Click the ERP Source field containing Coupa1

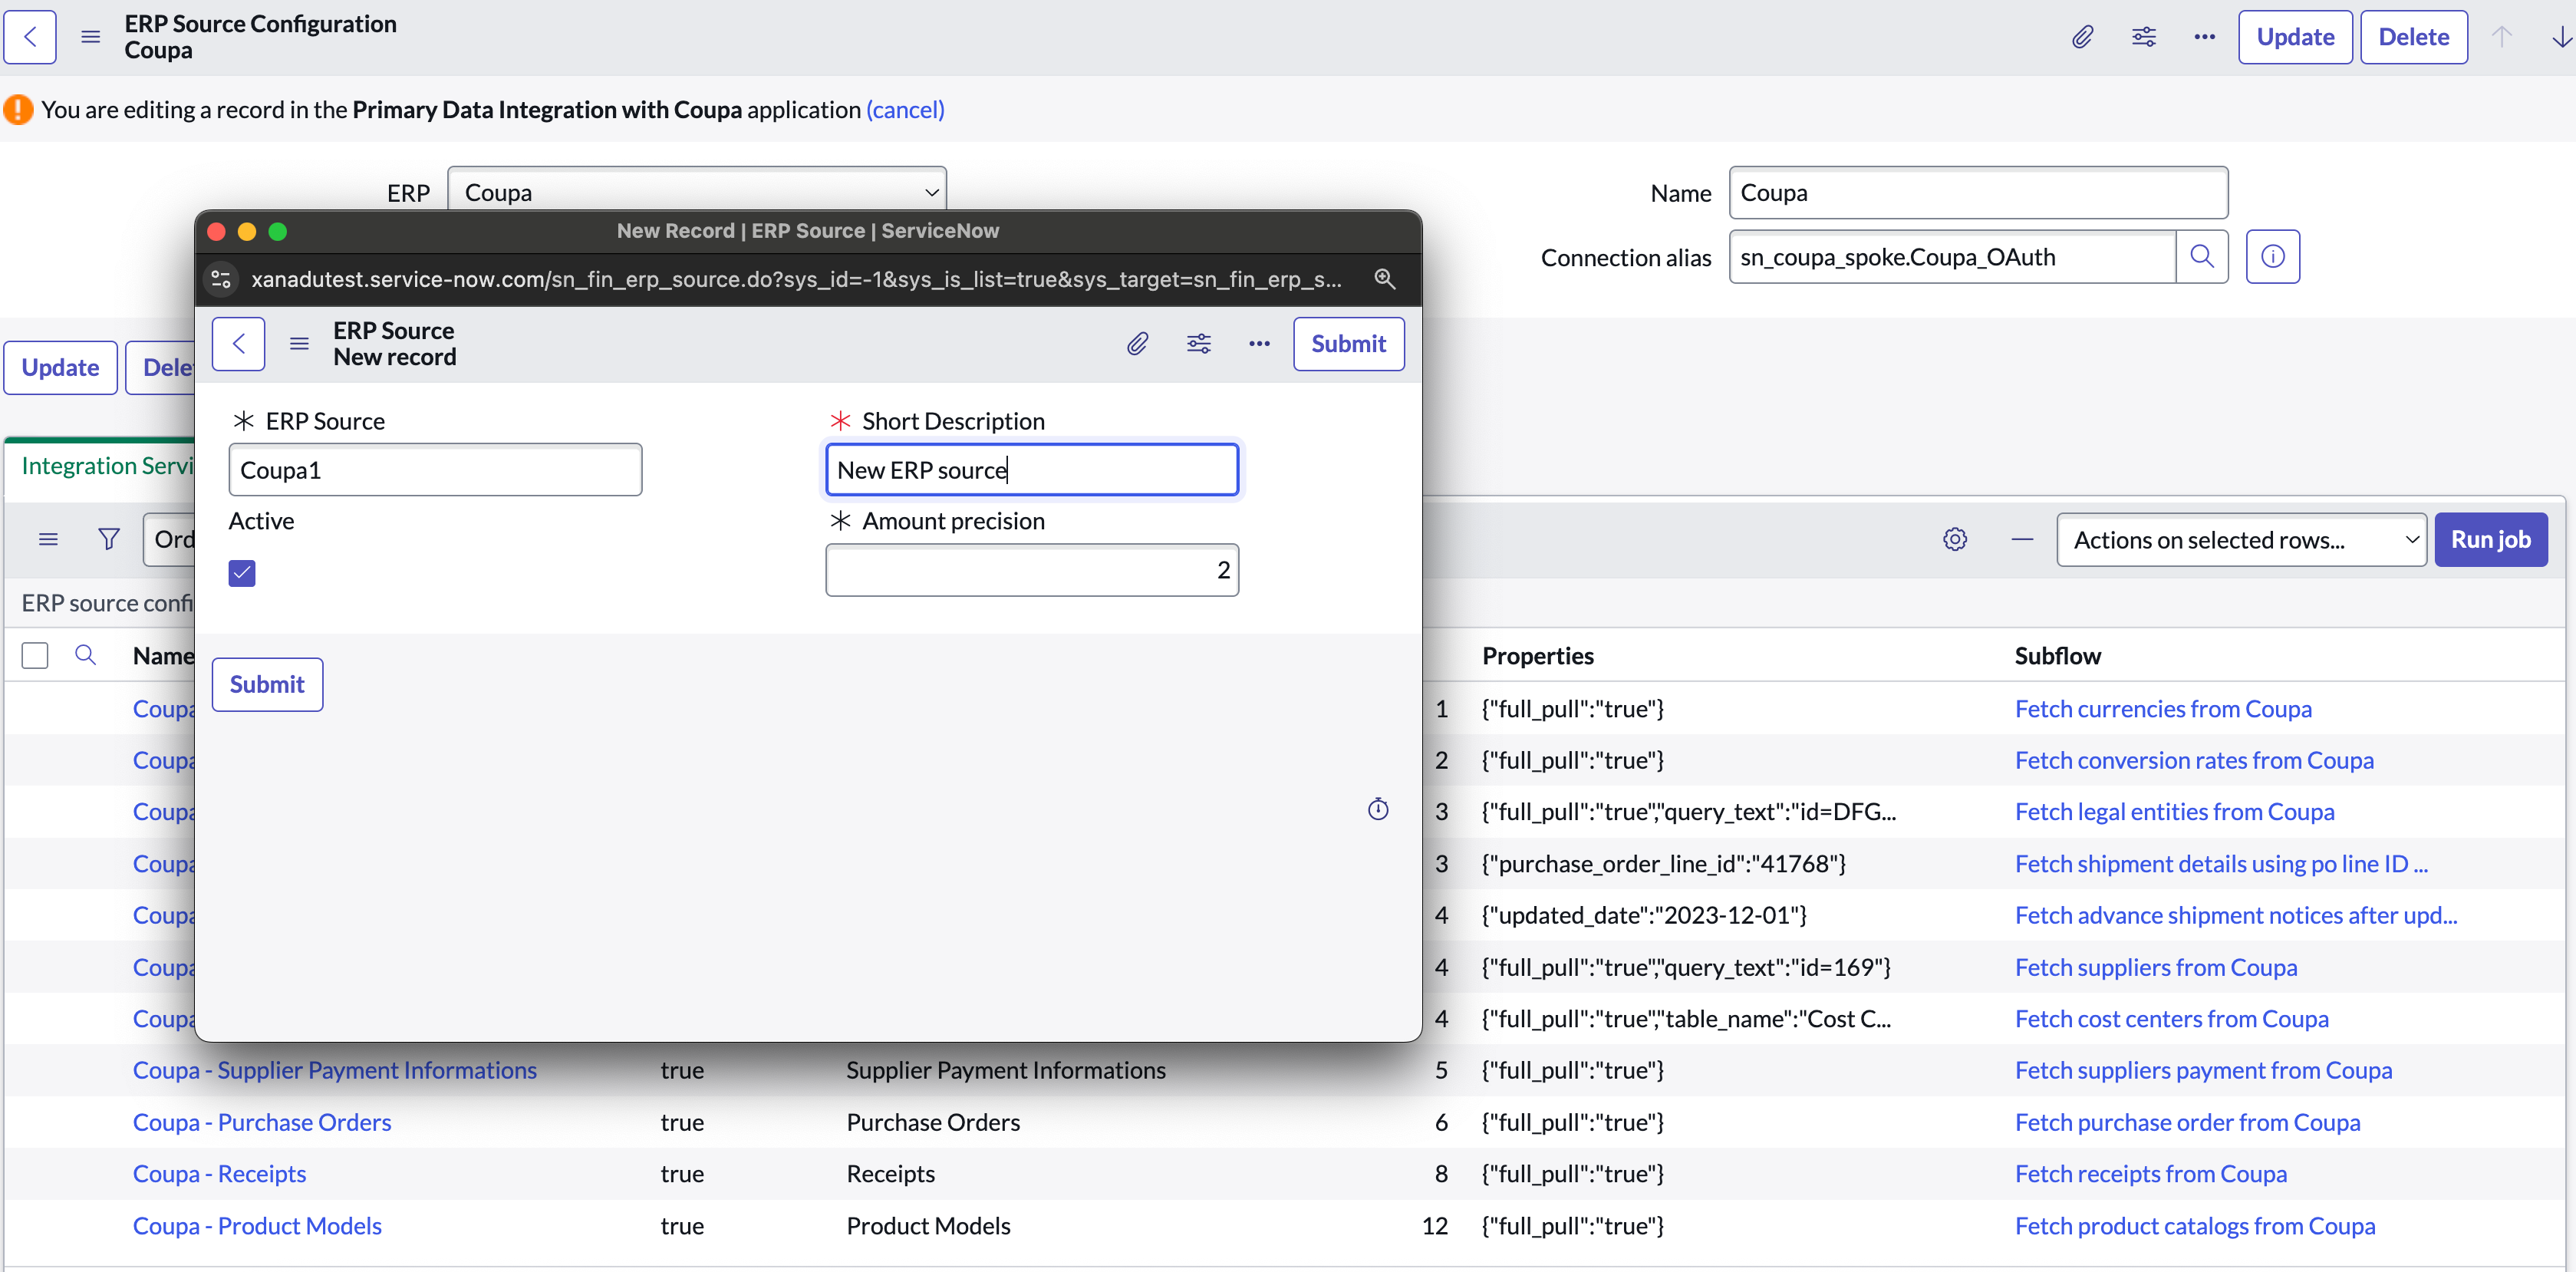click(435, 470)
